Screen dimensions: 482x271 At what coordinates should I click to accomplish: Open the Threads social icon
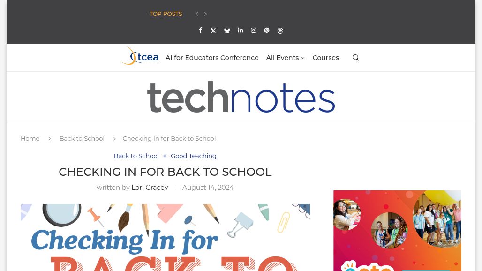pos(280,30)
